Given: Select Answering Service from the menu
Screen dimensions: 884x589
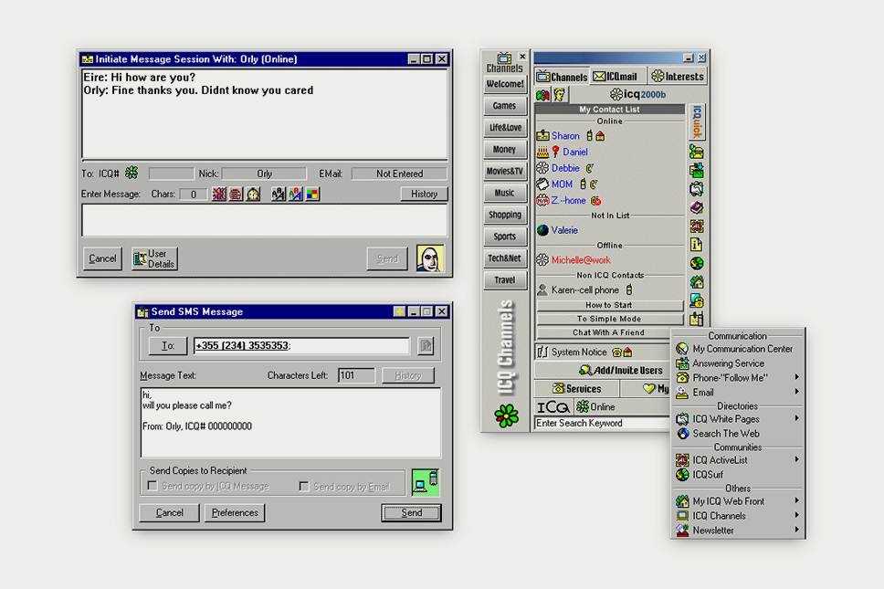Looking at the screenshot, I should click(x=728, y=363).
